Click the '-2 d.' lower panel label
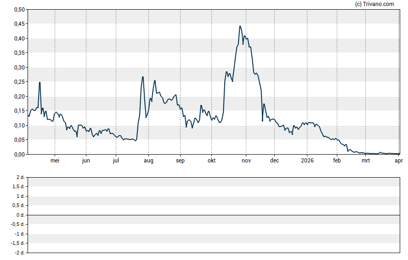The width and height of the screenshot is (408, 260). tap(19, 253)
